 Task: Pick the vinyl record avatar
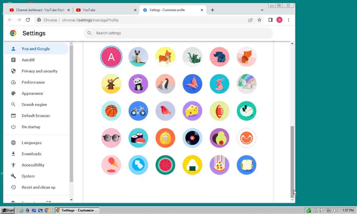(x=192, y=138)
